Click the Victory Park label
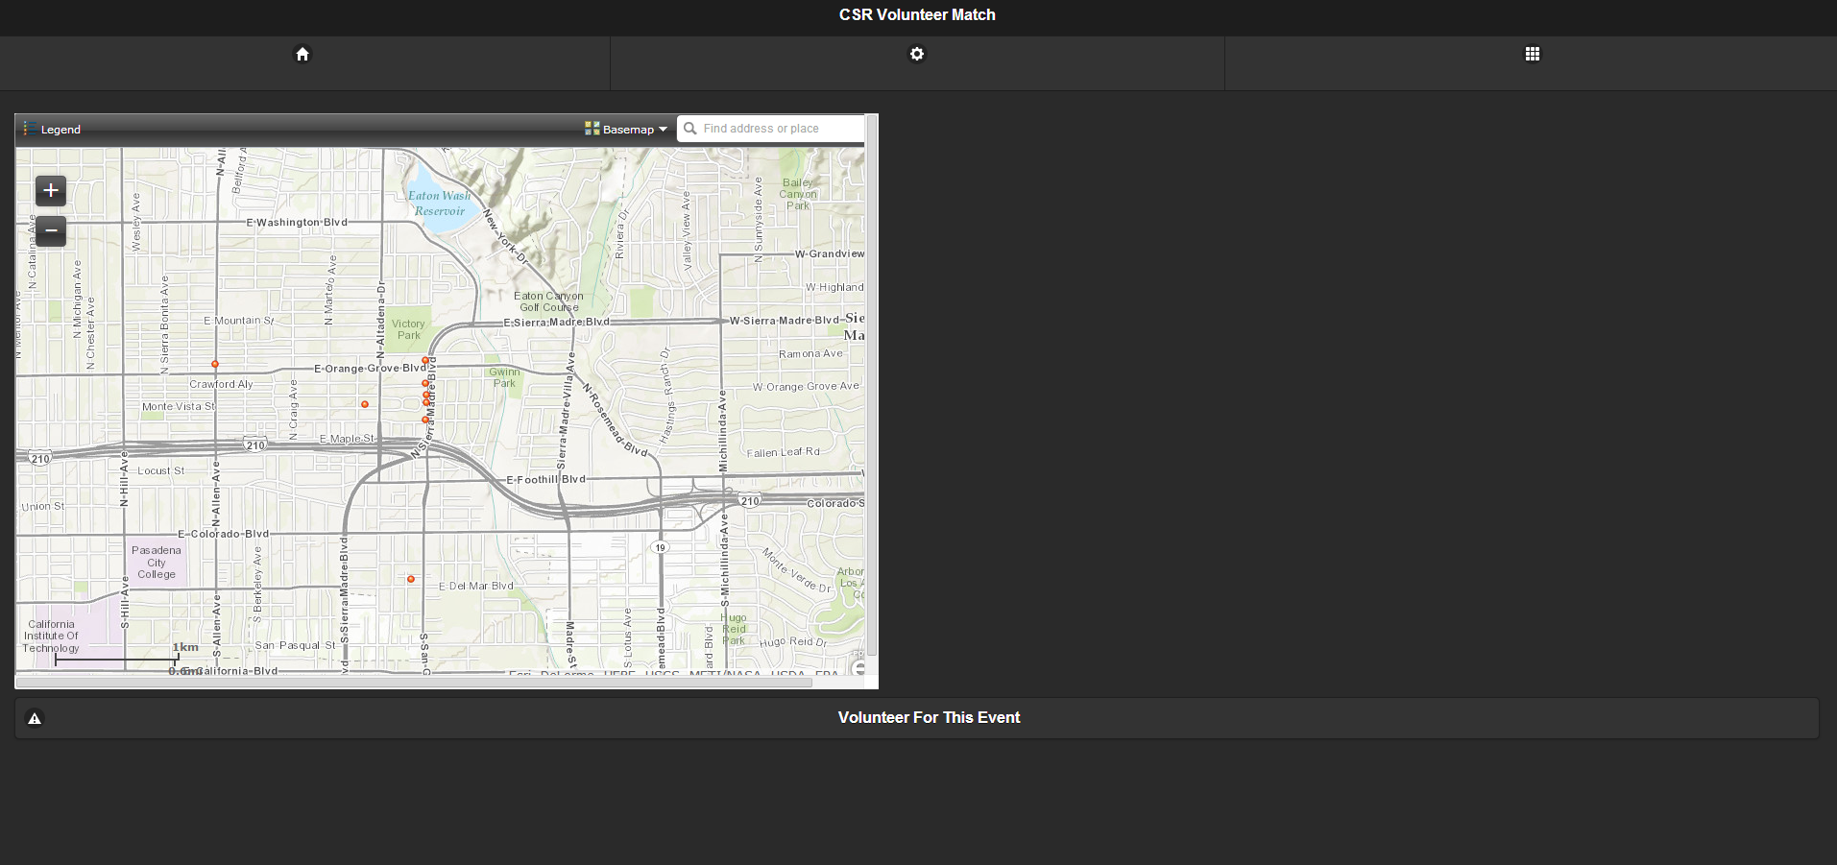1837x865 pixels. tap(408, 329)
